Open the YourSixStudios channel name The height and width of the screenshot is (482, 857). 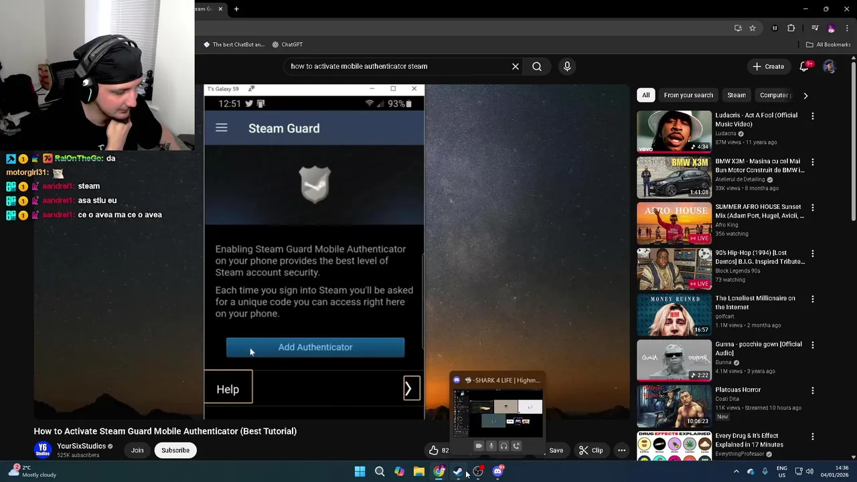tap(81, 446)
